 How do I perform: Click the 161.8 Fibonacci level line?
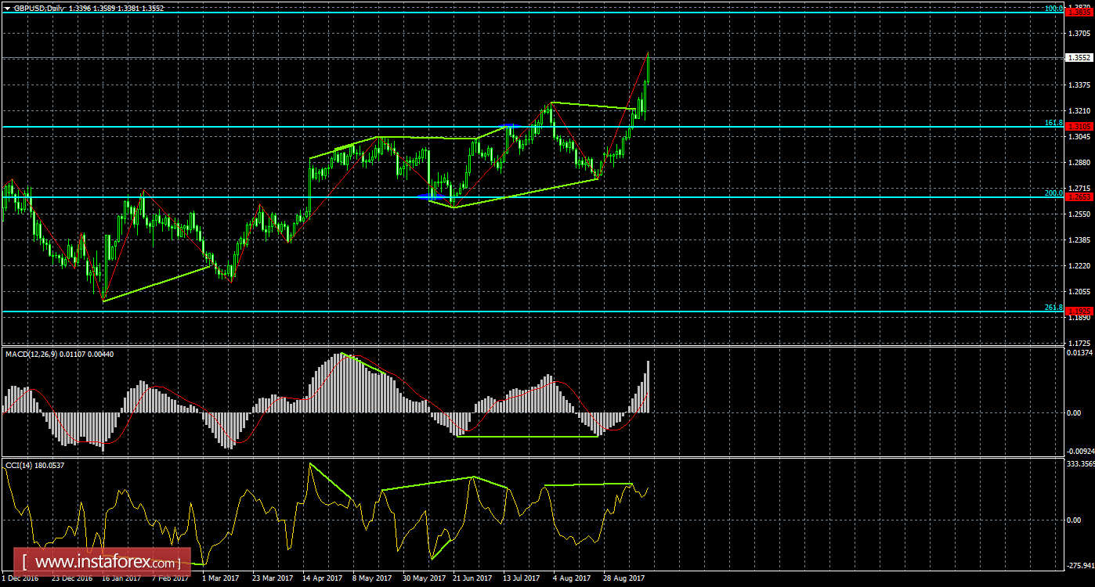pyautogui.click(x=548, y=127)
